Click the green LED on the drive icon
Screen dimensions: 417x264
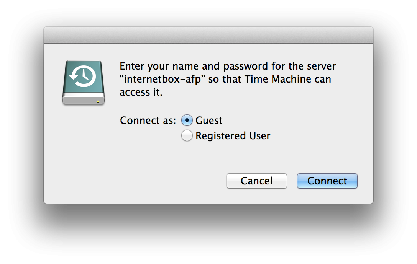tap(98, 101)
